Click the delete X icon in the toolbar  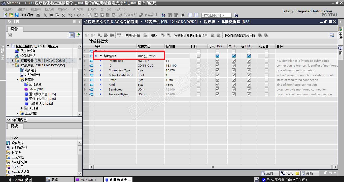63,15
